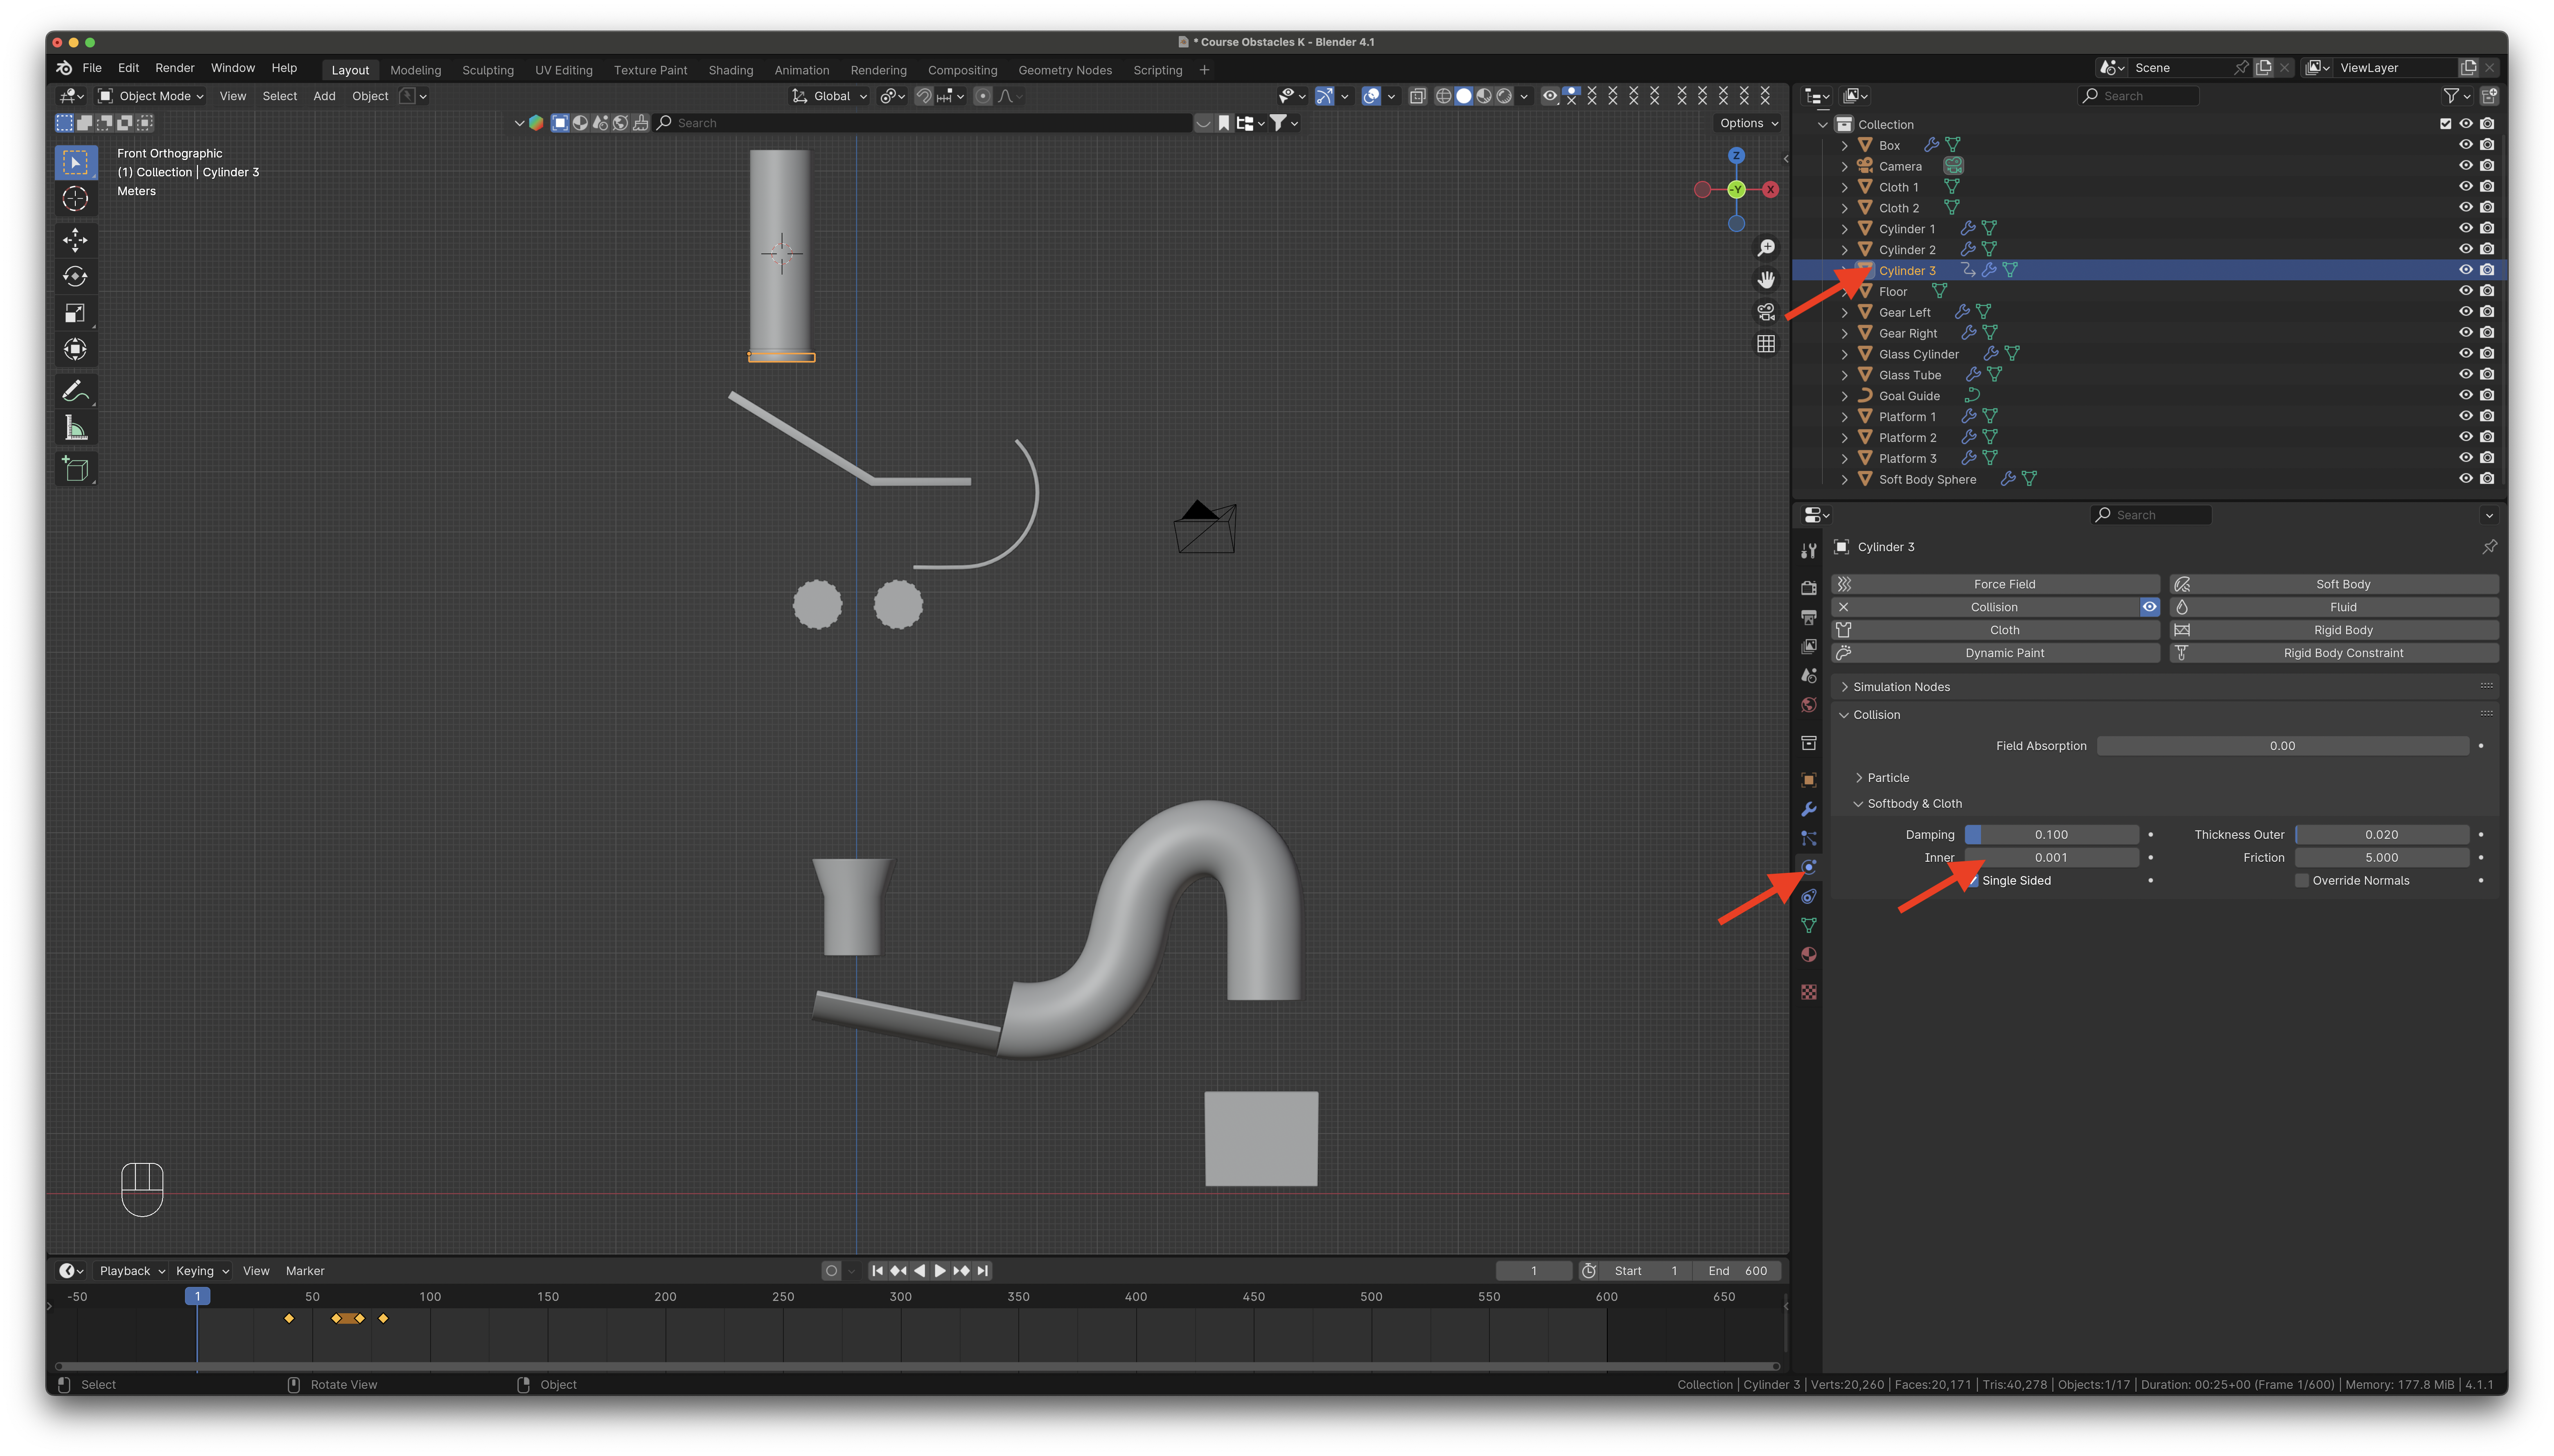This screenshot has width=2554, height=1456.
Task: Hide Glass Tube in the viewport
Action: pyautogui.click(x=2465, y=375)
